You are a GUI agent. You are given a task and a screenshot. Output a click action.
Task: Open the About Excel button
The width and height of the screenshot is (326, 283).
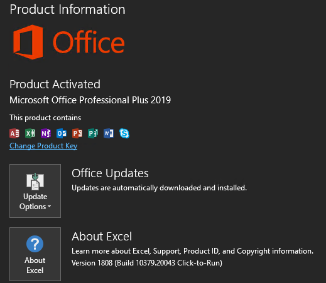(35, 254)
